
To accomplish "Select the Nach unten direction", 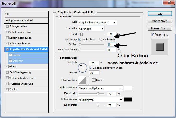I will tap(100, 40).
